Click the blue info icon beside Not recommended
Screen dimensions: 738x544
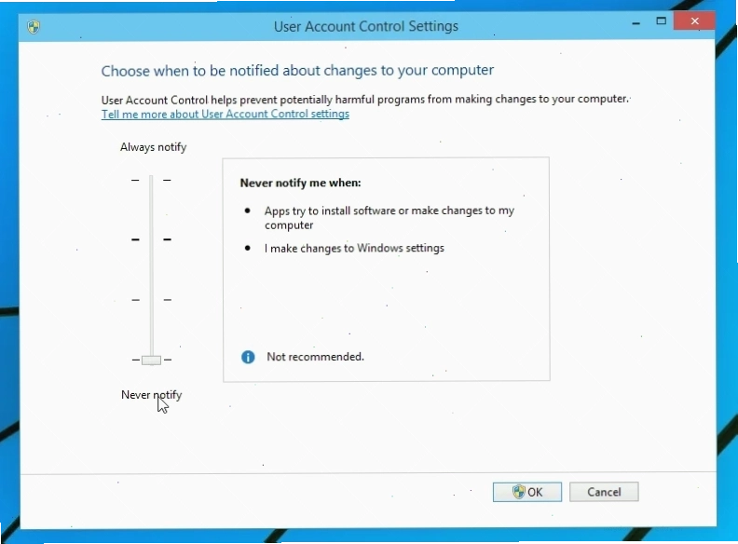[248, 357]
